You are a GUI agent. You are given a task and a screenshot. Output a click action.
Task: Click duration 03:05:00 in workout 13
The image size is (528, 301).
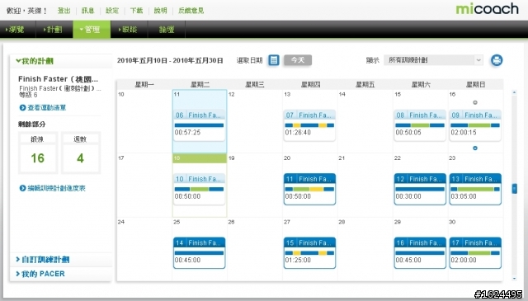(x=464, y=196)
